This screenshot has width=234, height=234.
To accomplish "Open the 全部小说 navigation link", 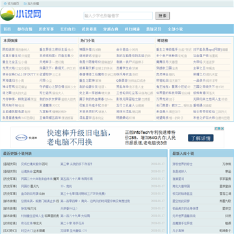I will [175, 29].
